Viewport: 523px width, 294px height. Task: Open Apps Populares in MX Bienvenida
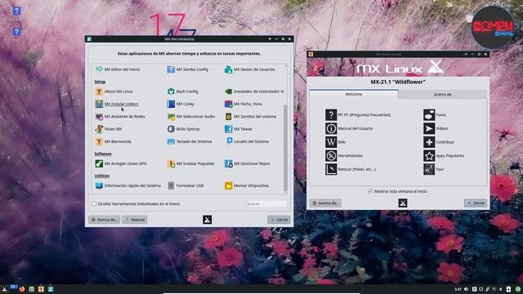(x=444, y=156)
